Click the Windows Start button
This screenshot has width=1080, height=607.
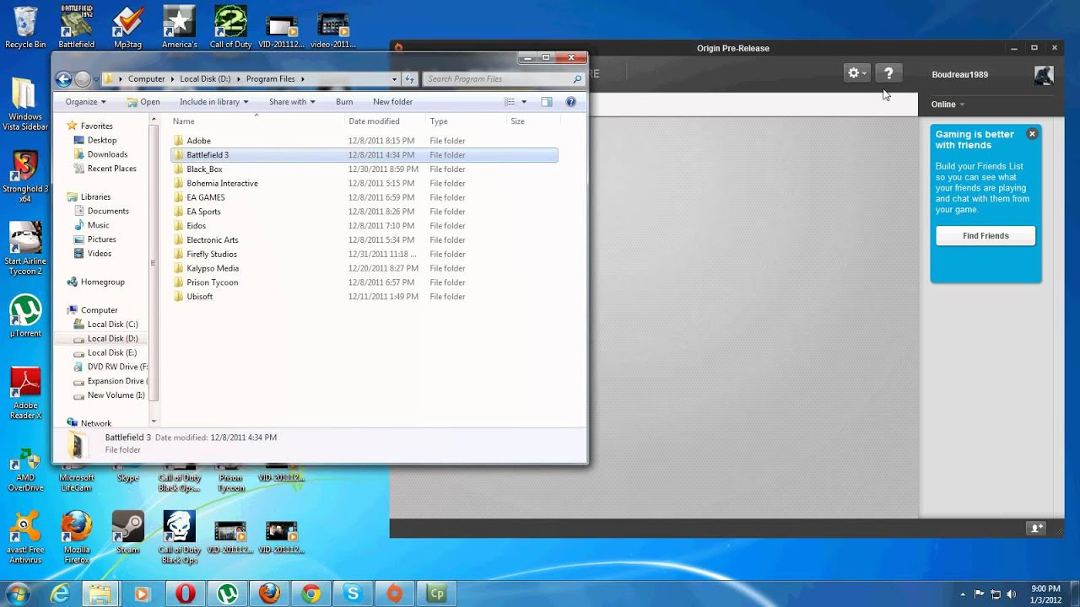(x=19, y=593)
